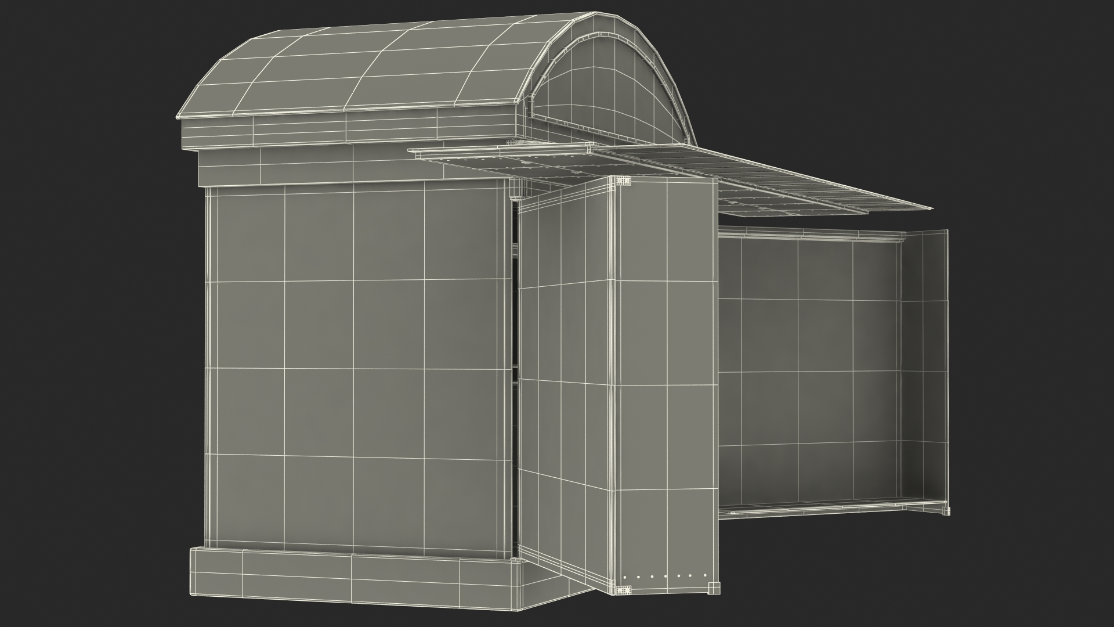Image resolution: width=1114 pixels, height=627 pixels.
Task: Click the corner pillar cap above the dark gap
Action: point(515,190)
